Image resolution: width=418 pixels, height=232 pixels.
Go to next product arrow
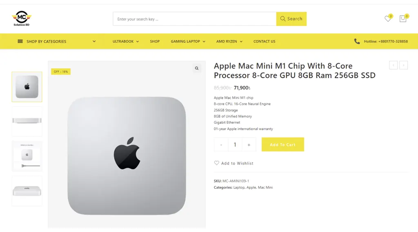(404, 65)
